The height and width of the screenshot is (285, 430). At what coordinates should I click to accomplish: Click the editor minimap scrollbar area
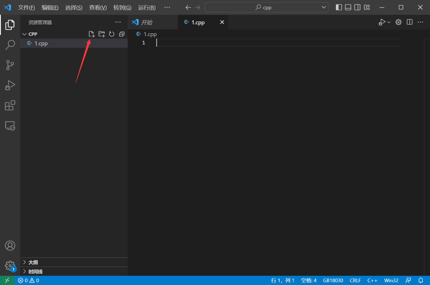pyautogui.click(x=427, y=156)
